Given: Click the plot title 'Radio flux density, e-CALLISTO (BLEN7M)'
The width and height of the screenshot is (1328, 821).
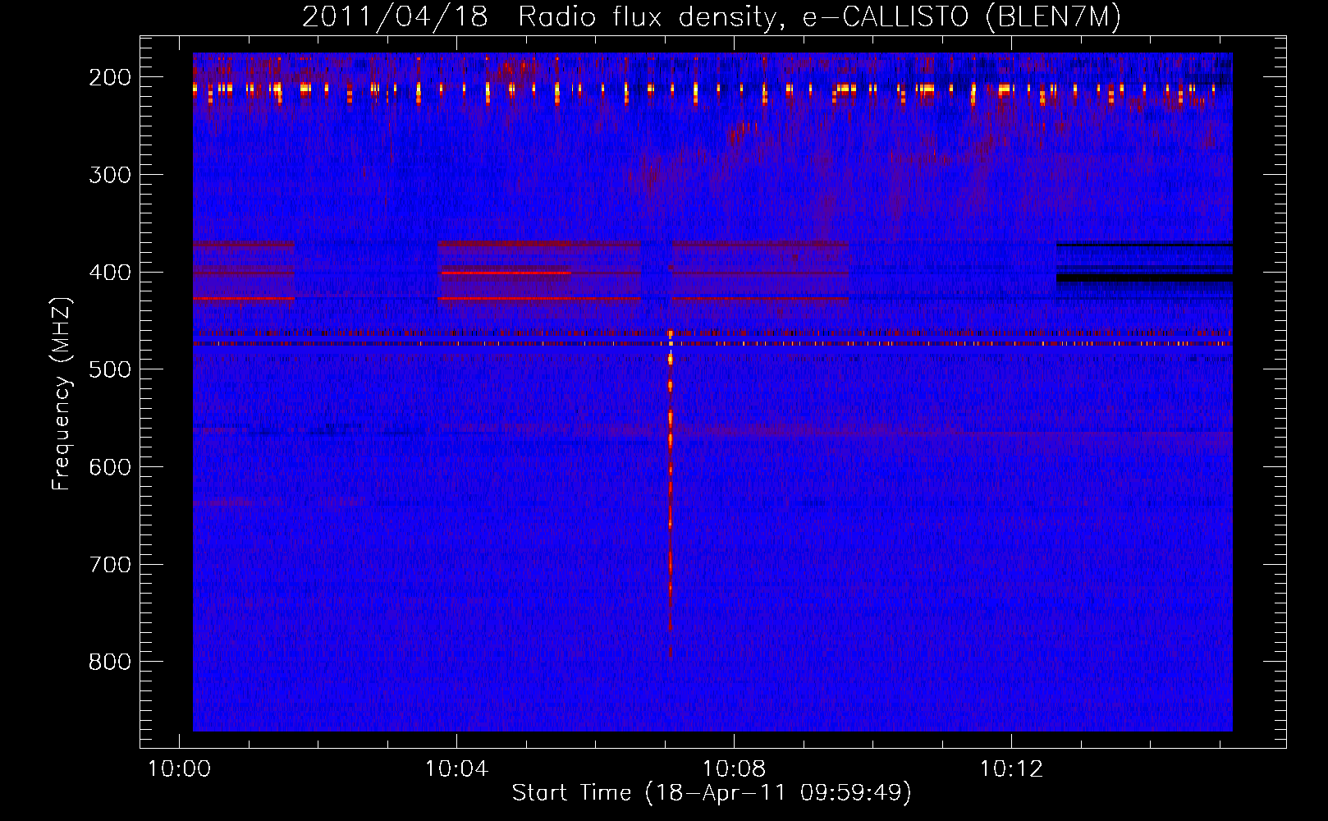Looking at the screenshot, I should point(819,17).
